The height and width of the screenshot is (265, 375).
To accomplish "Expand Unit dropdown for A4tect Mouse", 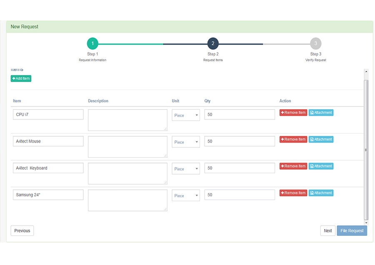I will pyautogui.click(x=186, y=142).
